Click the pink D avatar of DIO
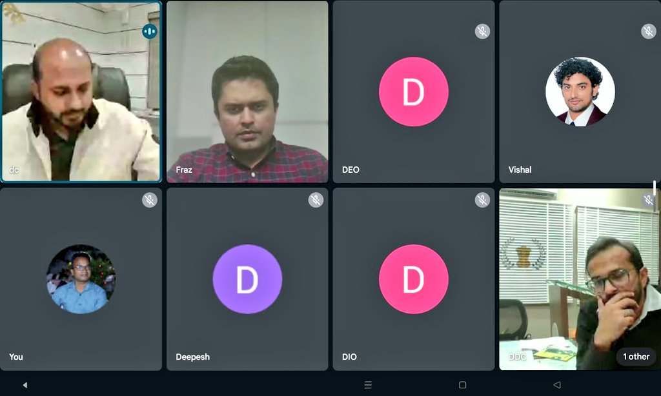The image size is (661, 396). [414, 279]
